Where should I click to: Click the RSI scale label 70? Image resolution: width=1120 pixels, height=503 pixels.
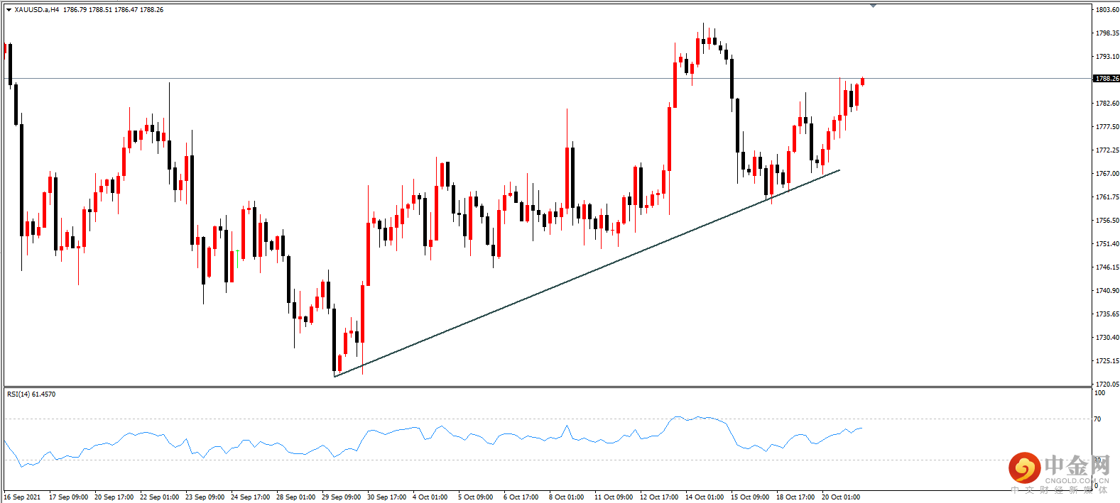(1097, 419)
